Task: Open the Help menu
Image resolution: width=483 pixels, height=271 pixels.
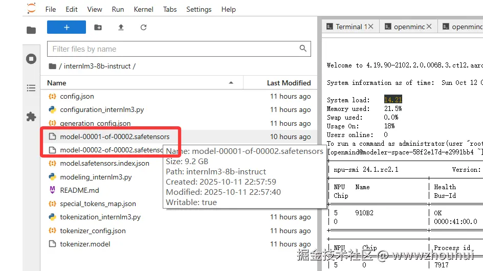Action: tap(228, 10)
